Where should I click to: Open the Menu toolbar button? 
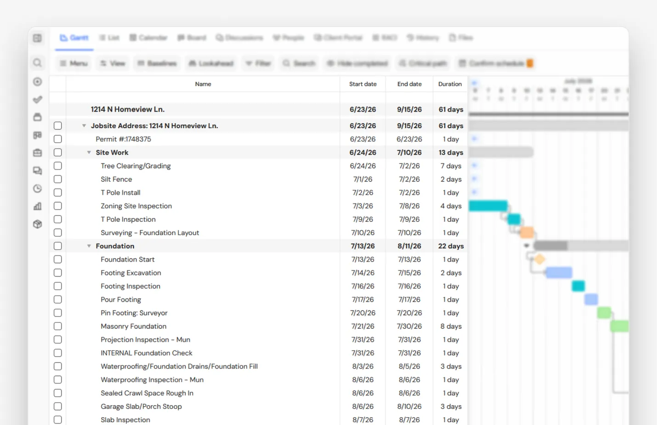pyautogui.click(x=74, y=63)
